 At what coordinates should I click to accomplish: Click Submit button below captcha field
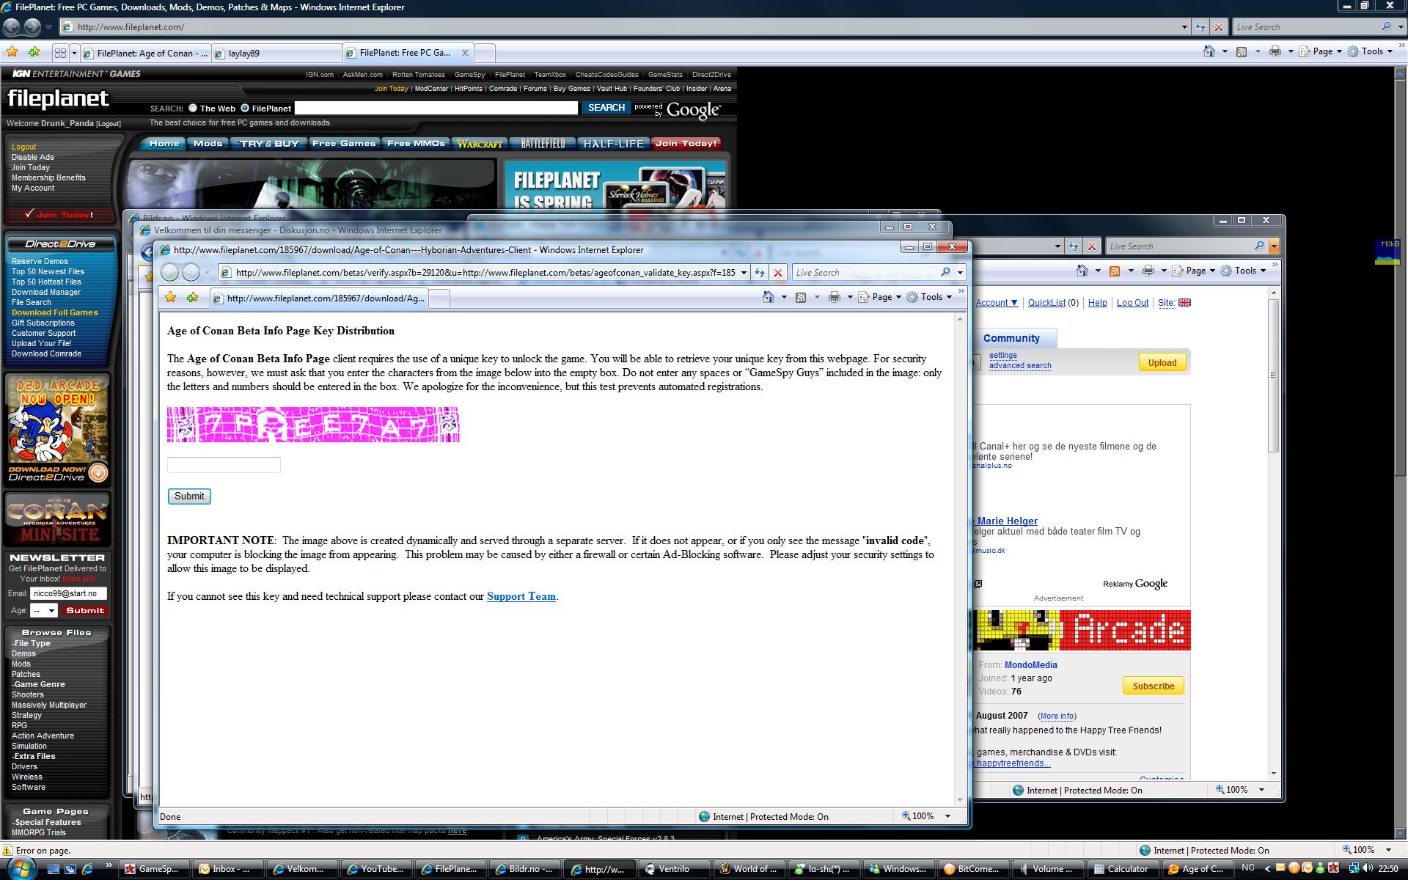(189, 496)
